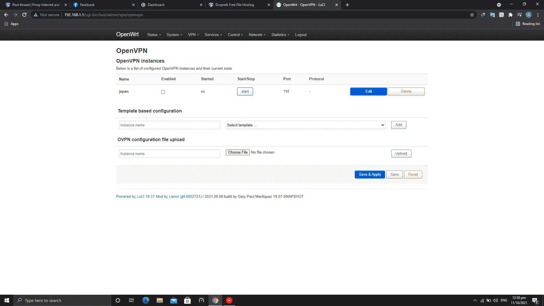Click the Upload button
The height and width of the screenshot is (306, 544).
[x=401, y=154]
